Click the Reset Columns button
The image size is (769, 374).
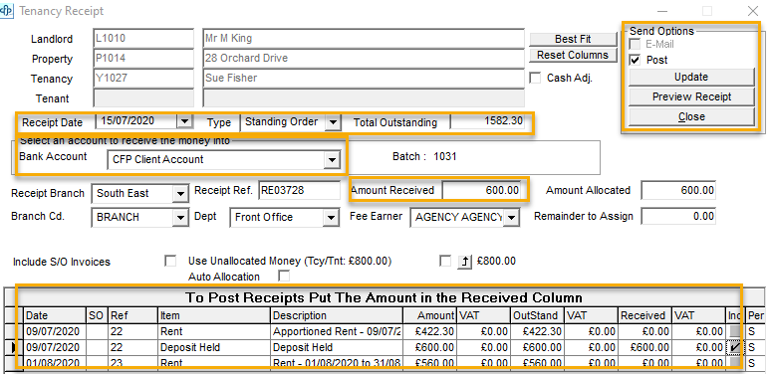[x=573, y=56]
